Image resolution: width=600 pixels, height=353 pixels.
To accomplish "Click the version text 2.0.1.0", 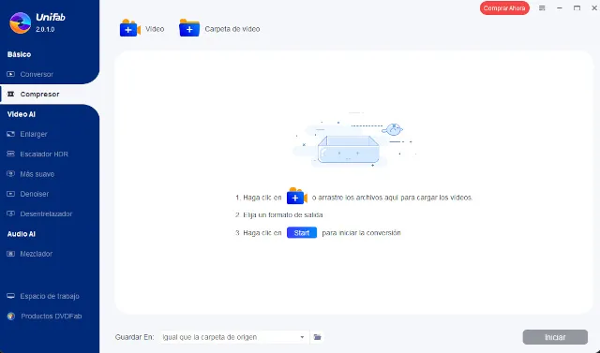I will pyautogui.click(x=45, y=29).
